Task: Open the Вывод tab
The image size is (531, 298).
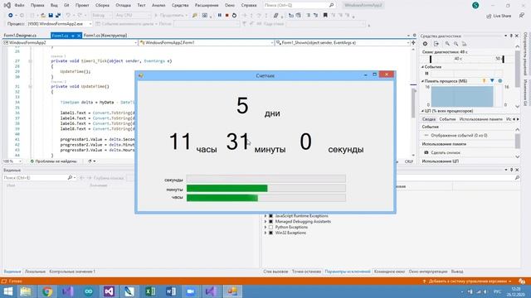Action: point(457,272)
